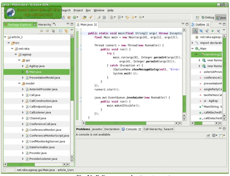The image size is (230, 176).
Task: Expand import declarations in Outline
Action: 192,43
